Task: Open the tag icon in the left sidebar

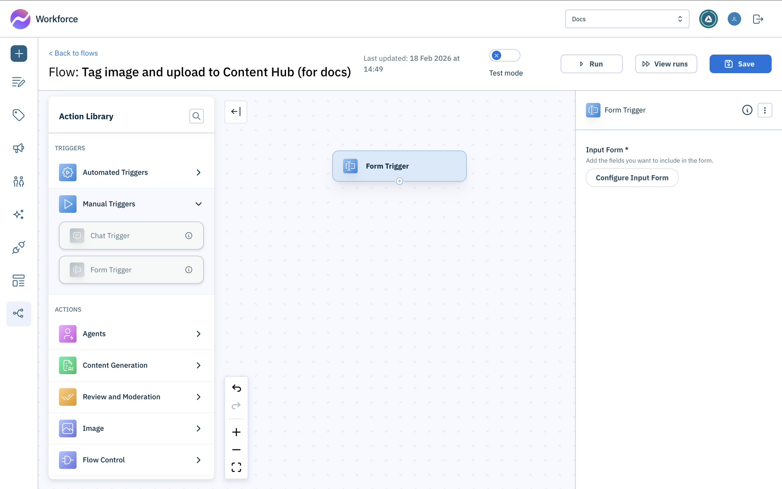Action: click(x=19, y=115)
